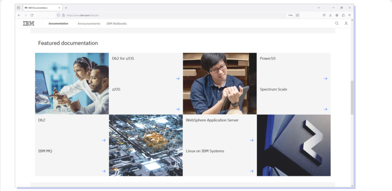This screenshot has height=191, width=392.
Task: Open the site search magnifier icon
Action: 337,23
